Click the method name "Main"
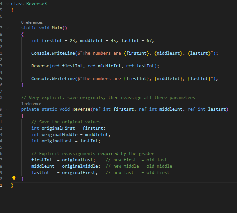237x213 pixels. pos(57,28)
